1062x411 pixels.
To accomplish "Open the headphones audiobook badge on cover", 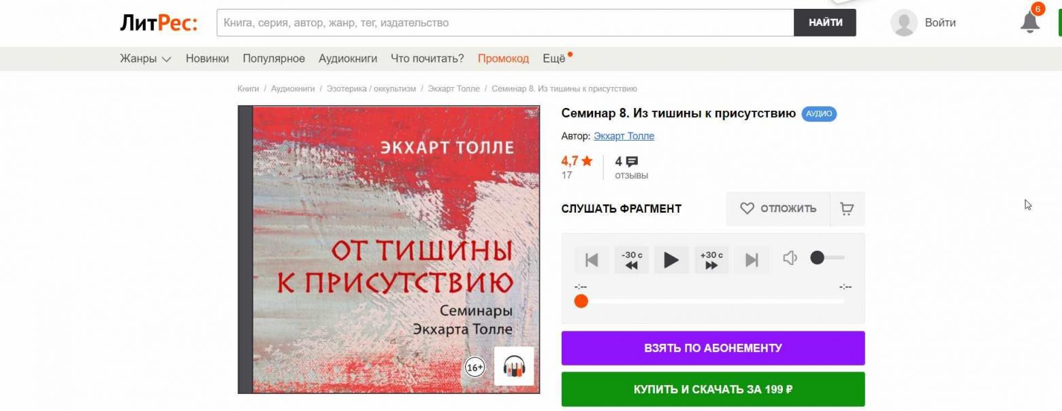I will click(x=514, y=367).
